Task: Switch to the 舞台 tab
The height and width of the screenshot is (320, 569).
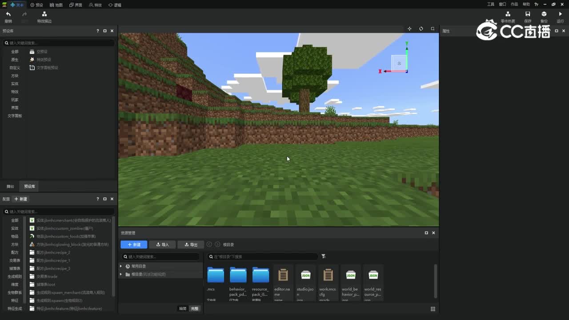Action: tap(10, 187)
